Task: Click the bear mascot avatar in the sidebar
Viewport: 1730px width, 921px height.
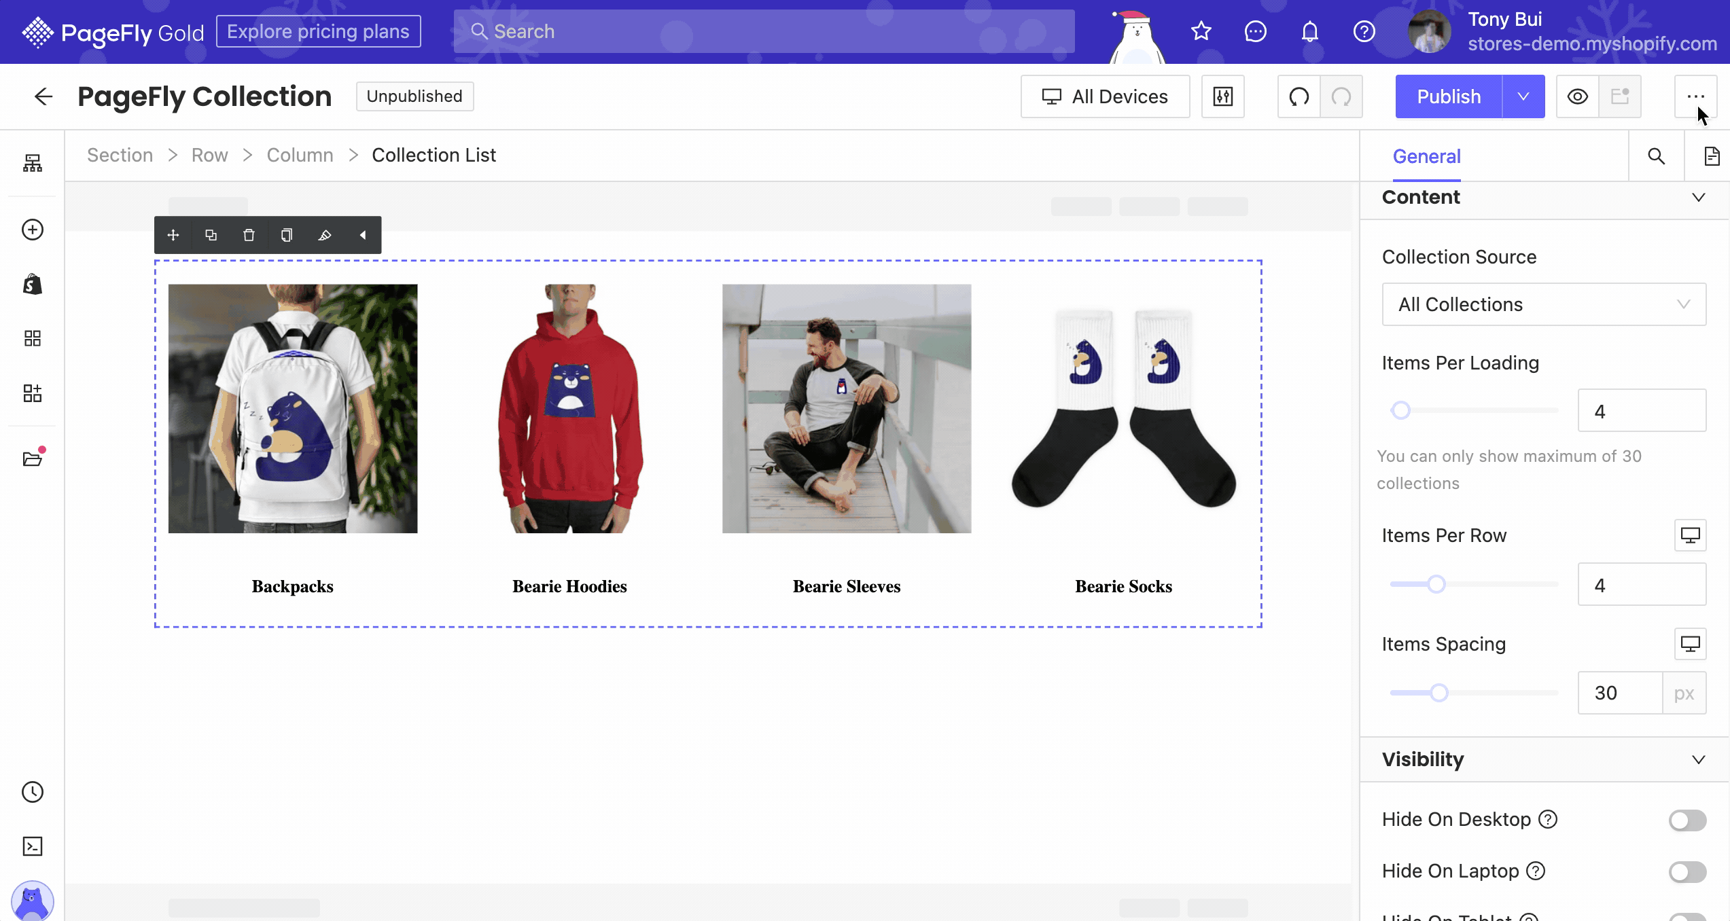Action: (x=33, y=901)
